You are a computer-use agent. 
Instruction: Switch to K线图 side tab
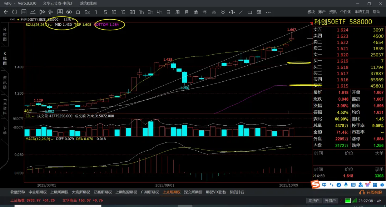pyautogui.click(x=5, y=58)
